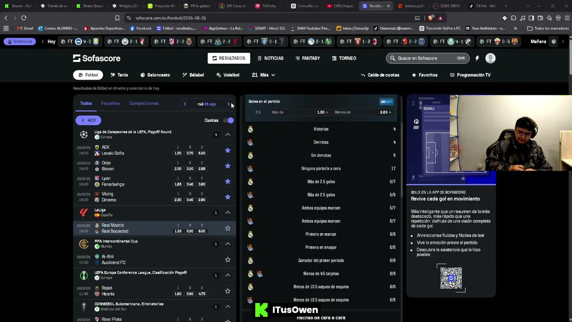Disable the Cuotas odds switch
The width and height of the screenshot is (572, 322).
pos(229,120)
